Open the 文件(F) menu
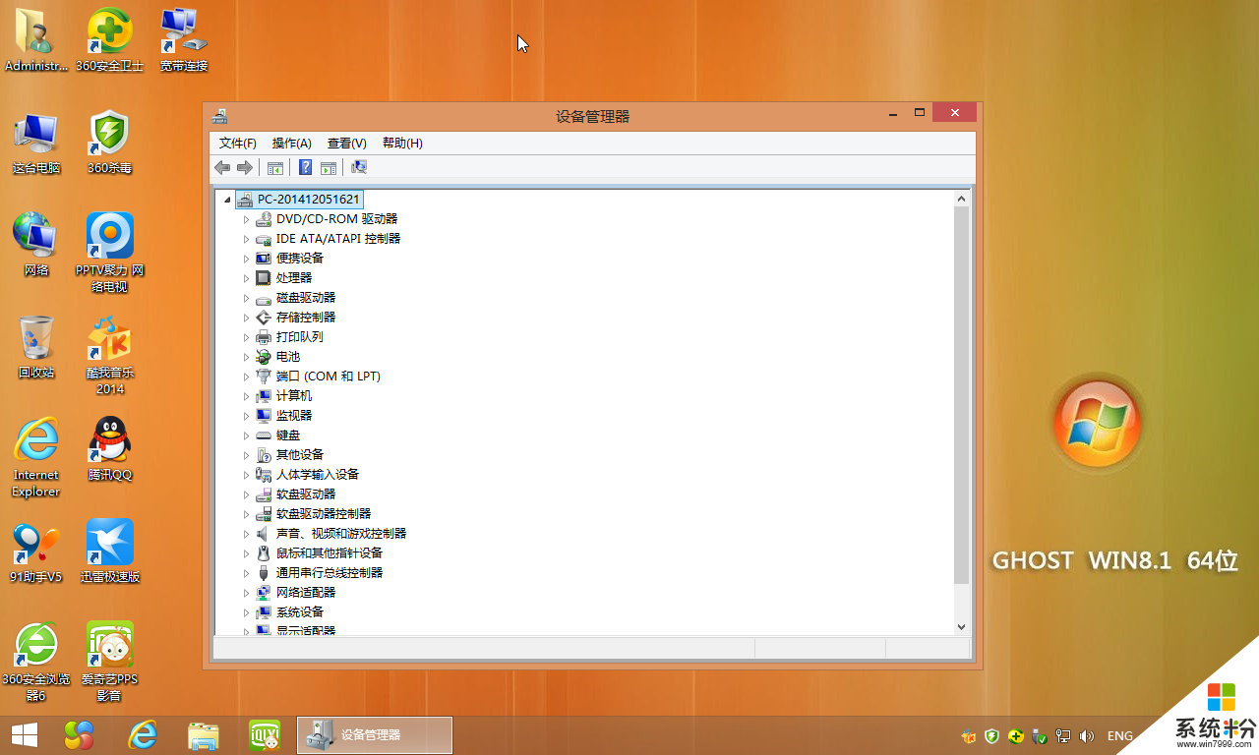Viewport: 1259px width, 755px height. click(x=237, y=144)
